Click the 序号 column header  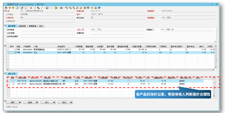tap(12, 46)
